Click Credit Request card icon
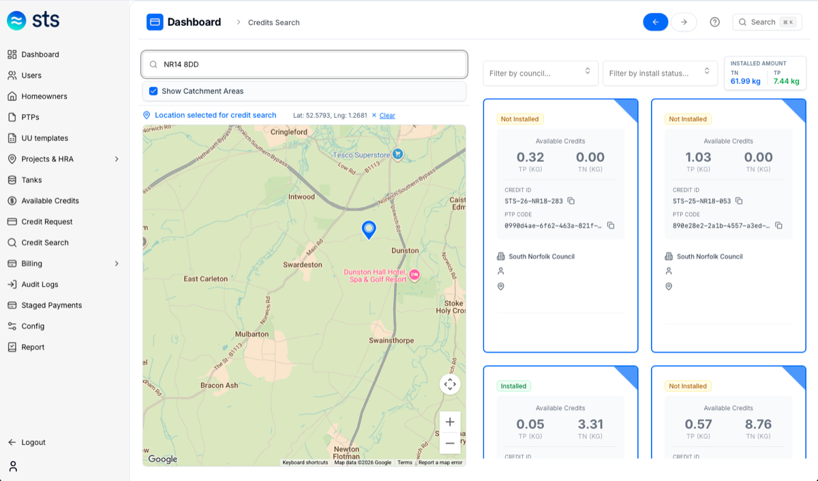 (x=12, y=221)
